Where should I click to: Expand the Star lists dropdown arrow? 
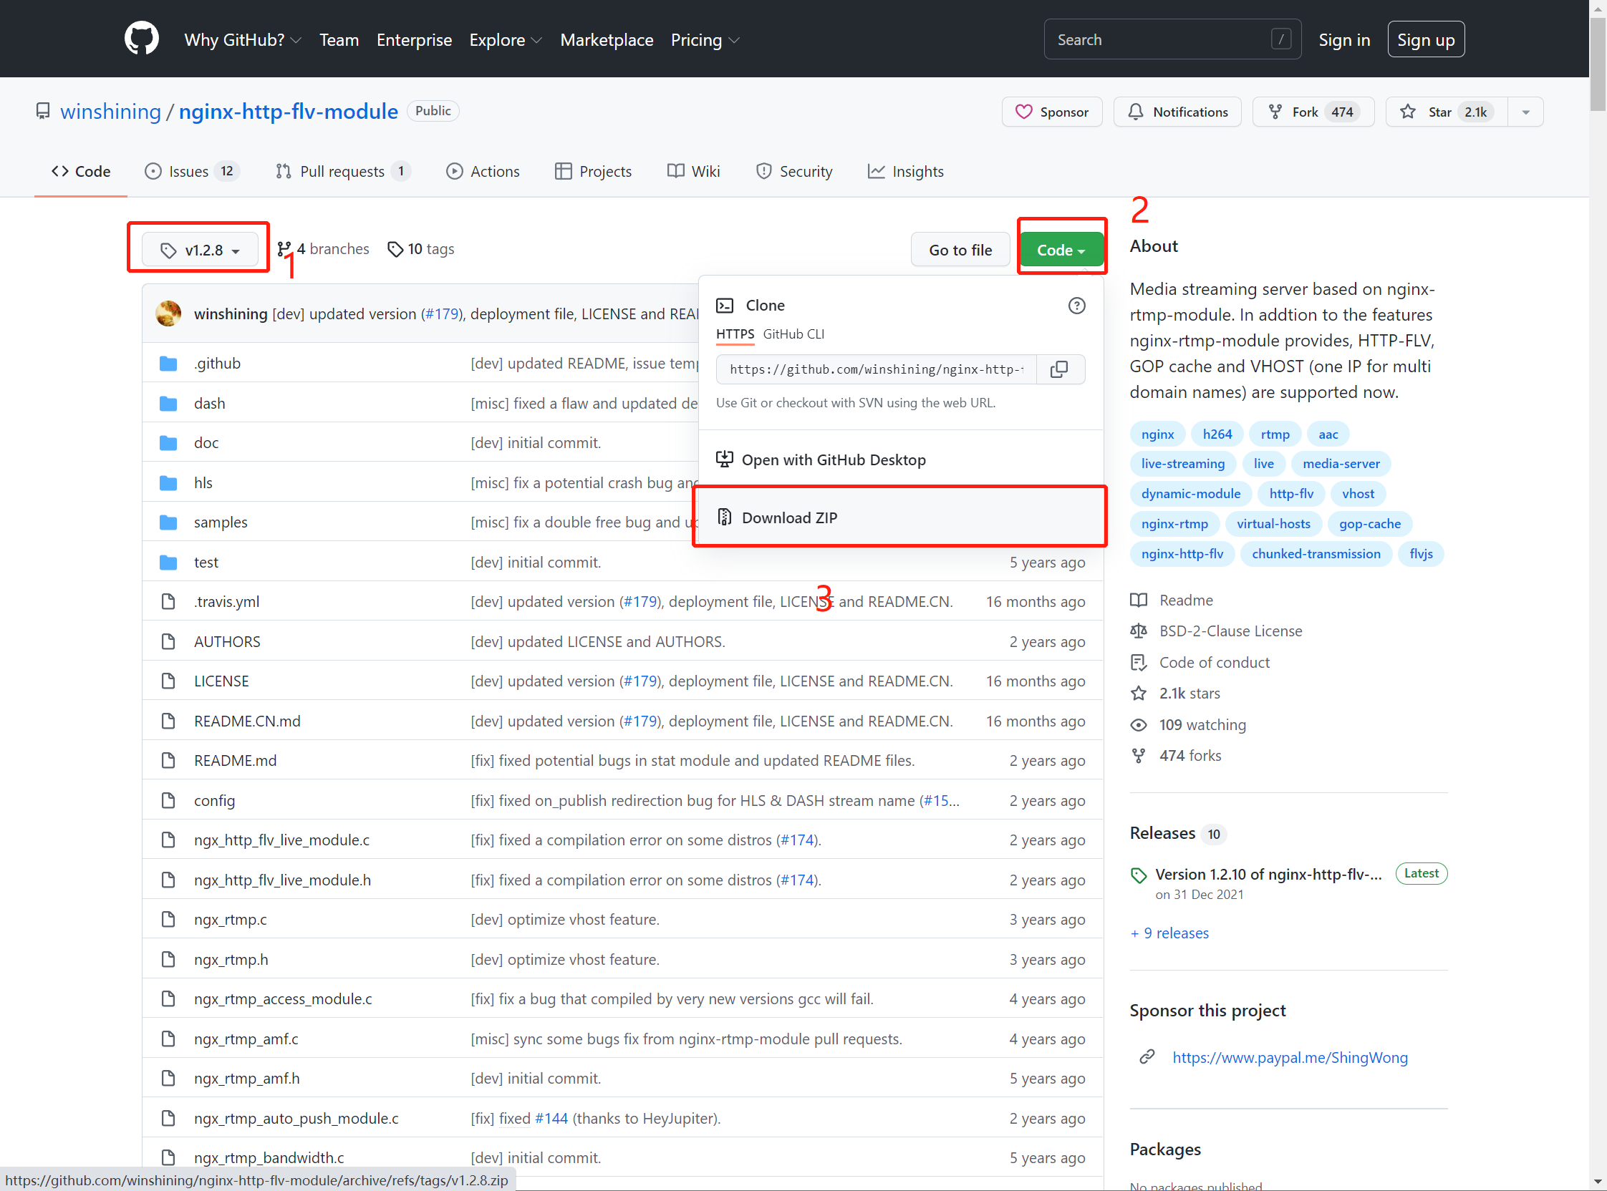coord(1525,112)
